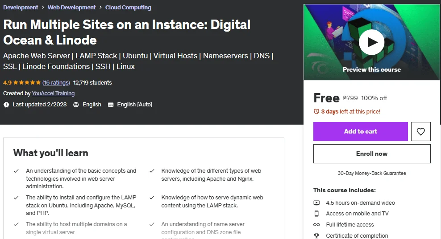Click the mobile device access icon
The image size is (441, 239).
[x=316, y=214]
